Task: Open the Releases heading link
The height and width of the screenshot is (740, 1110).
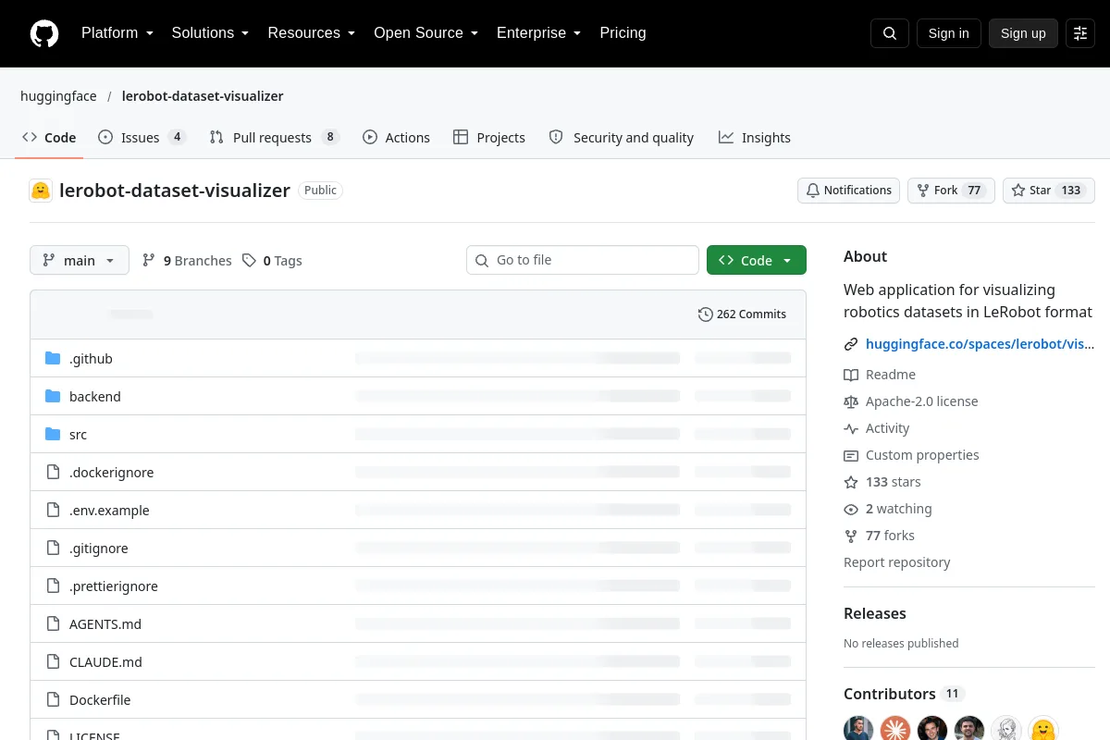Action: click(x=875, y=613)
